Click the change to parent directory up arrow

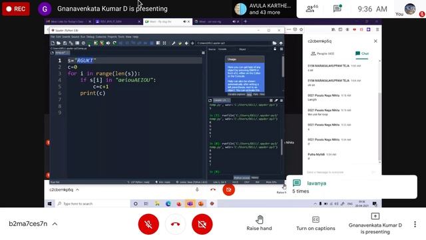click(281, 43)
